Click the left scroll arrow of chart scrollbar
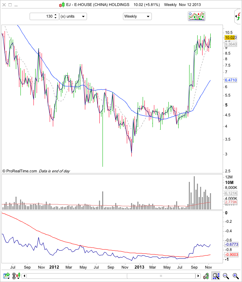242x282 pixels. click(24, 276)
